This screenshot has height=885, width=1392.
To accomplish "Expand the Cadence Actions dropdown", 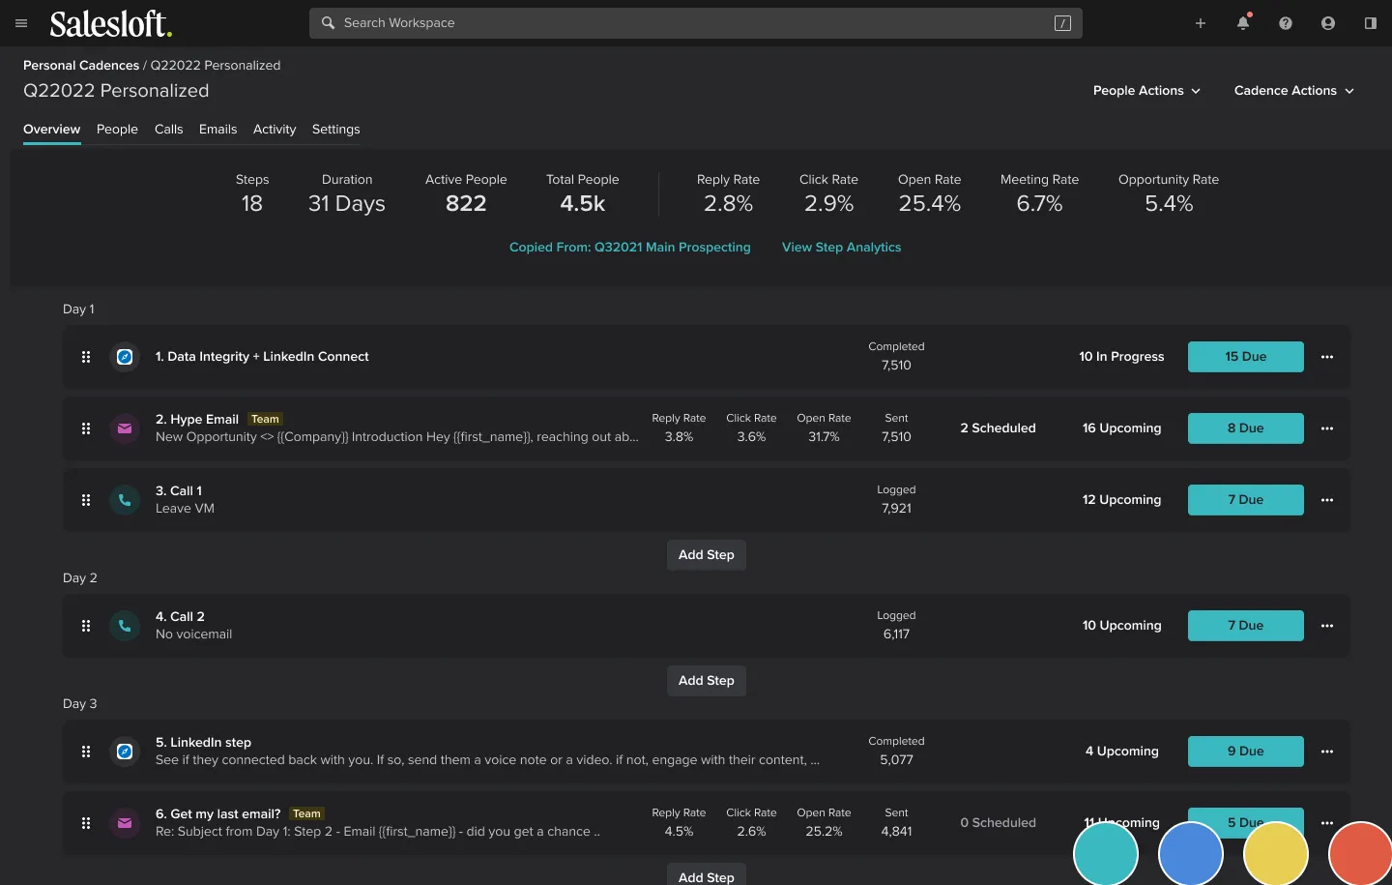I will 1293,91.
